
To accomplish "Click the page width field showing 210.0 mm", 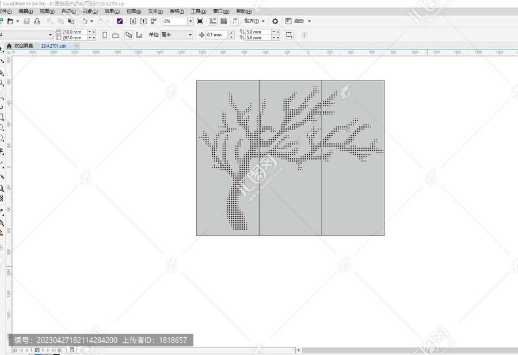I will [x=74, y=32].
